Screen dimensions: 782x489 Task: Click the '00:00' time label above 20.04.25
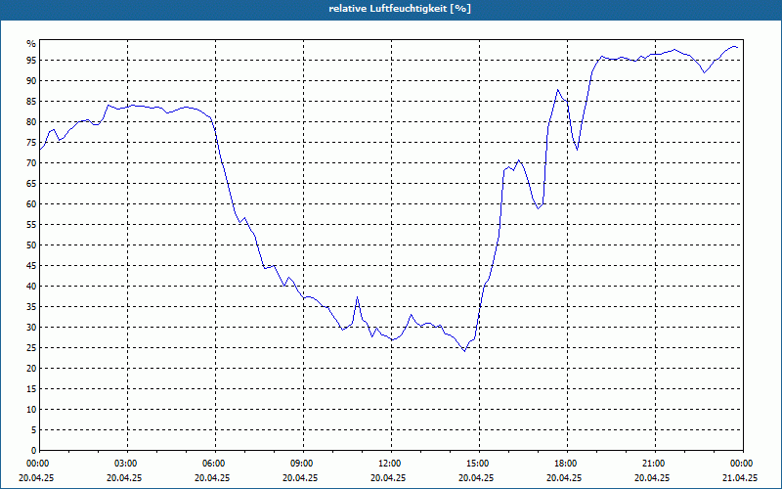point(36,464)
